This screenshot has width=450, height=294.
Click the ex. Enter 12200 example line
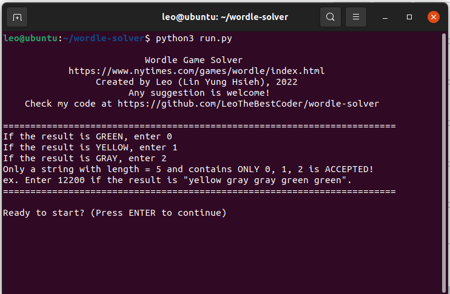point(177,180)
